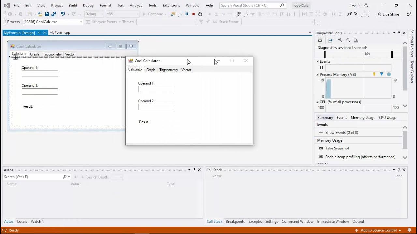This screenshot has height=234, width=417.
Task: Click the heap profiling icon
Action: (321, 157)
